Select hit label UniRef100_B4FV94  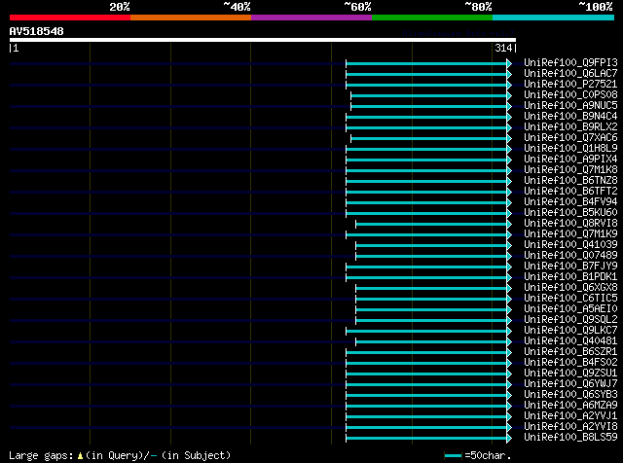[x=570, y=201]
